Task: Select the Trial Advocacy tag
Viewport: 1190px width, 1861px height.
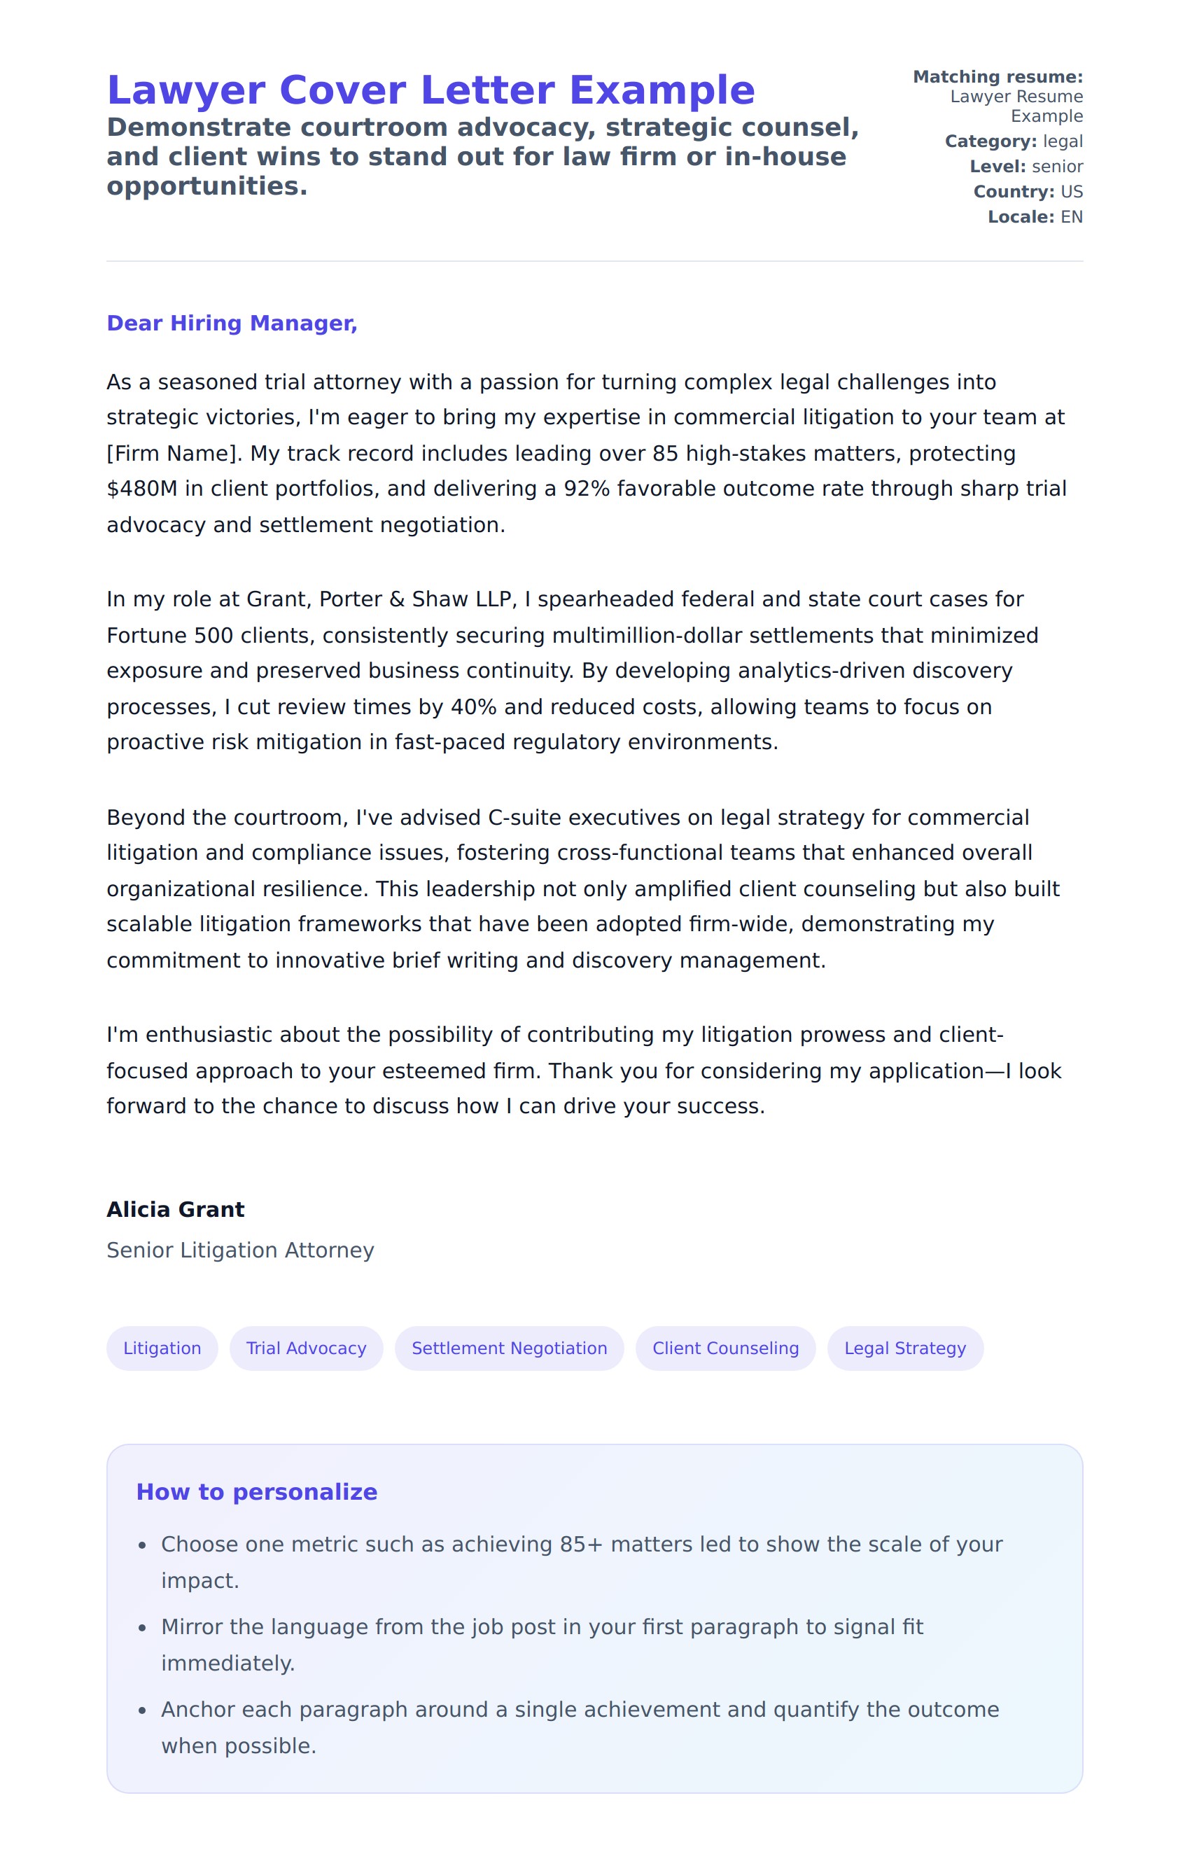Action: [306, 1348]
